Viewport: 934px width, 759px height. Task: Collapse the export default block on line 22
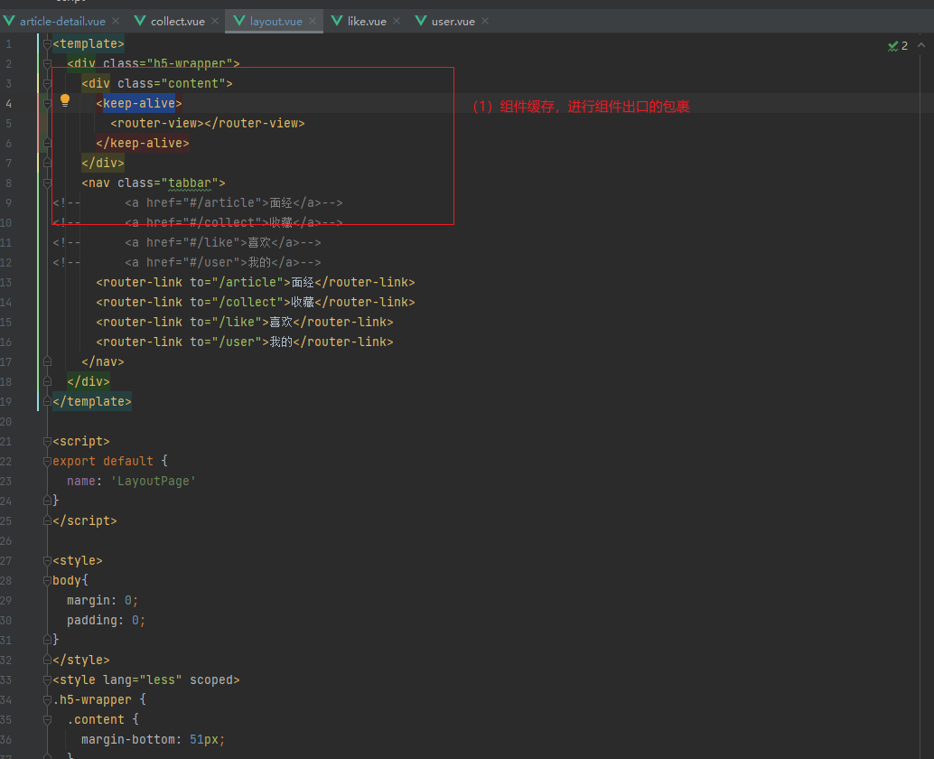[47, 461]
